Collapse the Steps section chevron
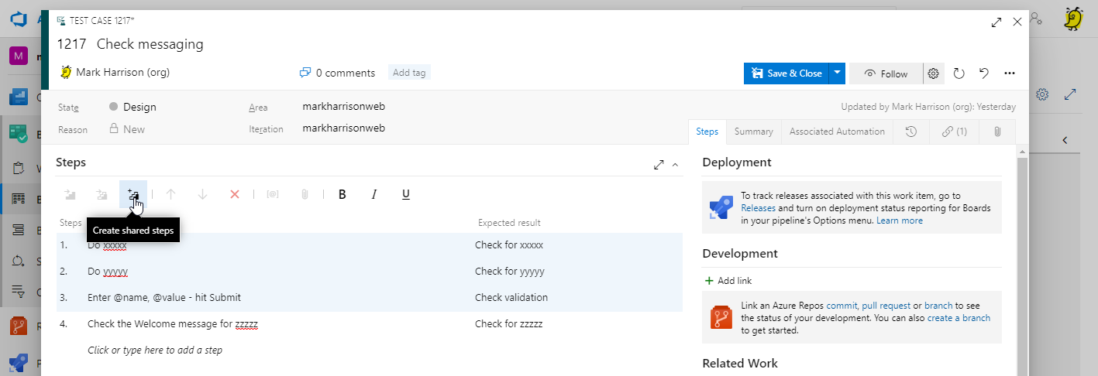This screenshot has width=1098, height=376. [675, 165]
